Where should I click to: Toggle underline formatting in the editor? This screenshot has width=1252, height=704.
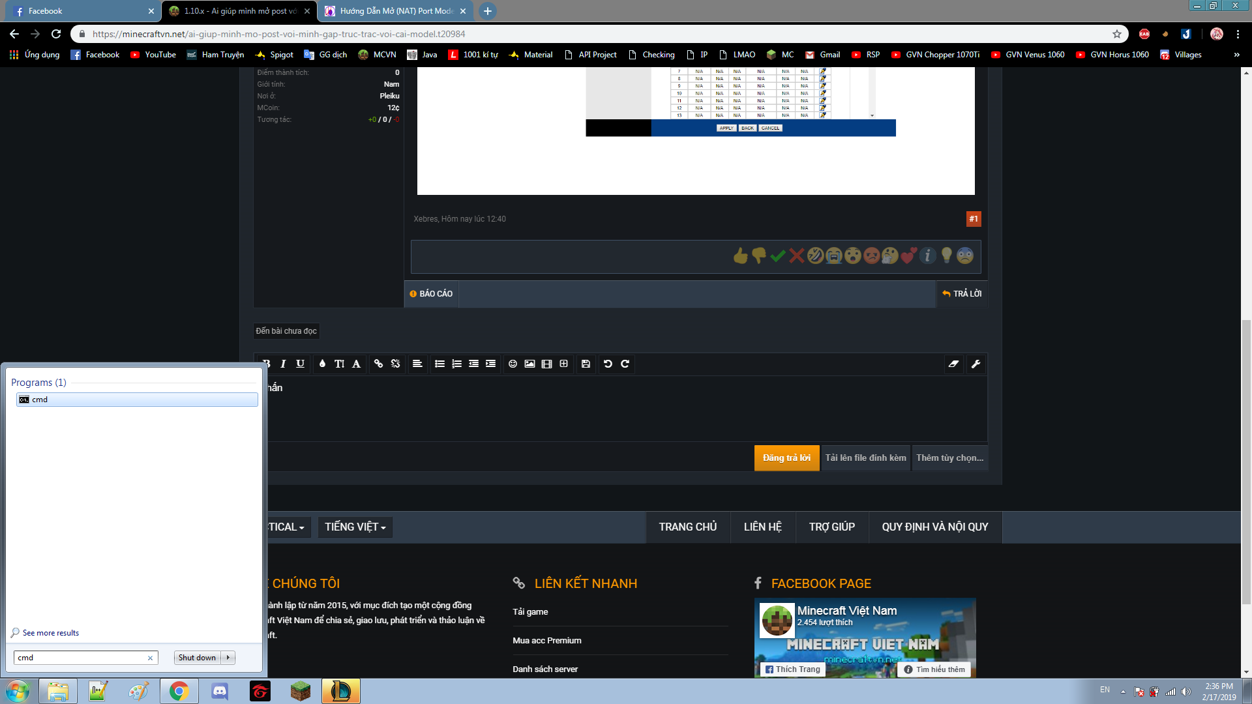[x=300, y=364]
